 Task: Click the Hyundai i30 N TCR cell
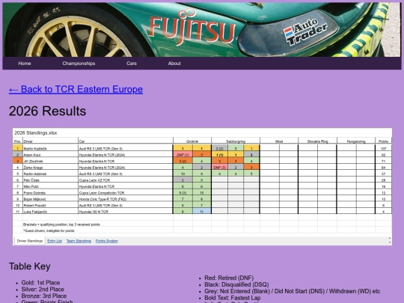(x=126, y=212)
